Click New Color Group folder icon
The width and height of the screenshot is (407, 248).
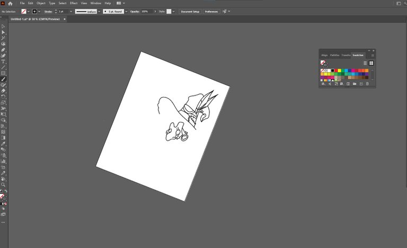click(x=355, y=84)
